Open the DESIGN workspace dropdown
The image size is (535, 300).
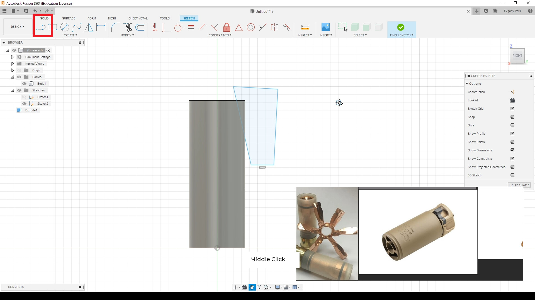click(18, 27)
